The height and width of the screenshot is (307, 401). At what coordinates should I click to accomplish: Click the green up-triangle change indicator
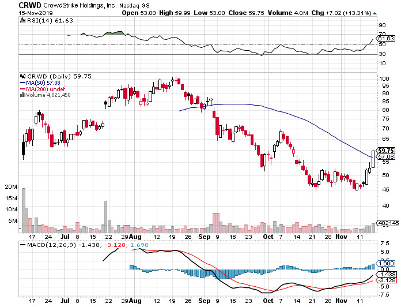pos(374,13)
